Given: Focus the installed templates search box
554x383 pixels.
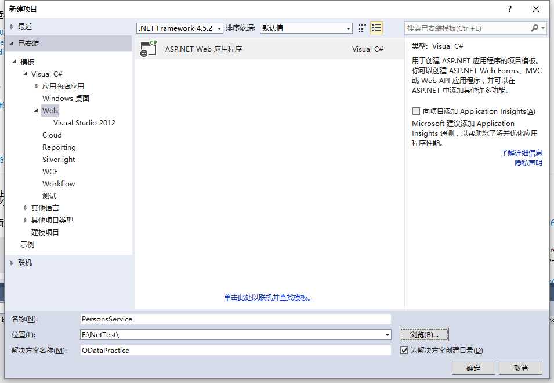Looking at the screenshot, I should pyautogui.click(x=467, y=28).
